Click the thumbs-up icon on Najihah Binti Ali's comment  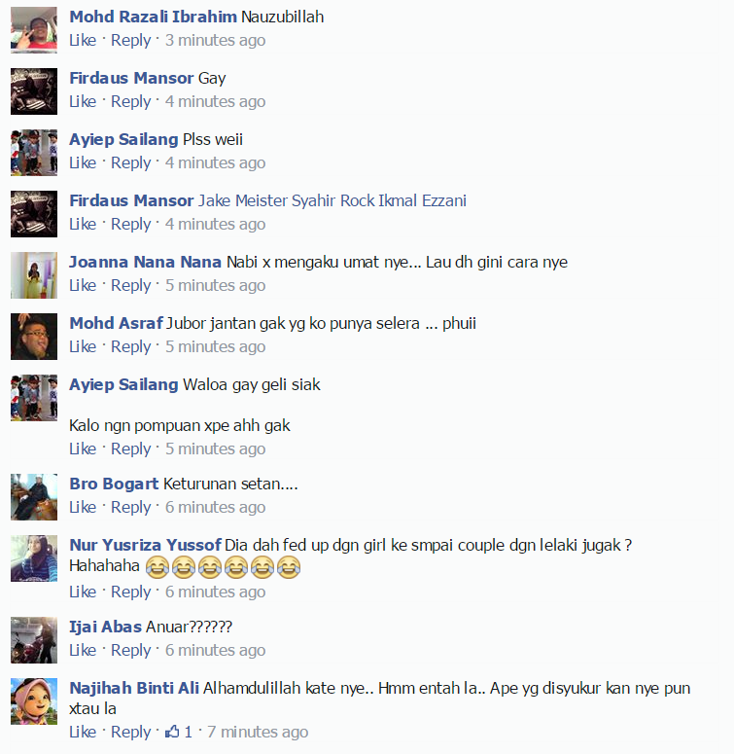tap(172, 732)
